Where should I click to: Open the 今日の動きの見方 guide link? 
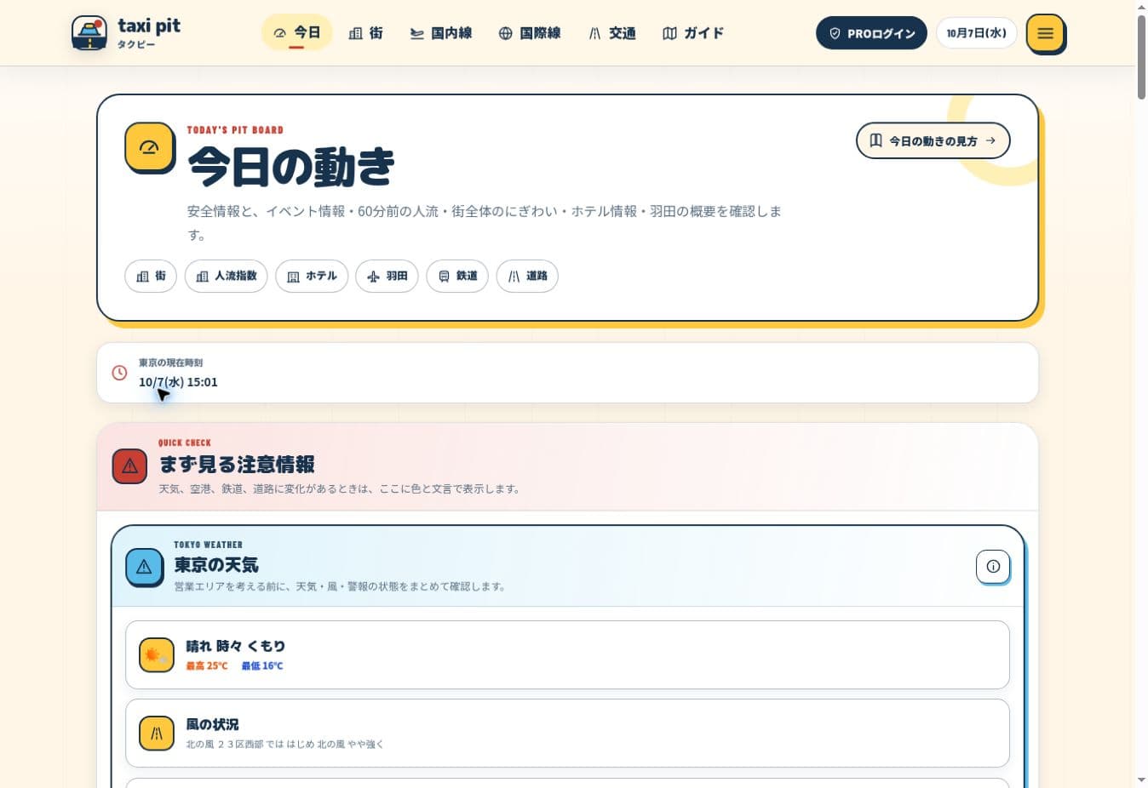click(x=933, y=140)
